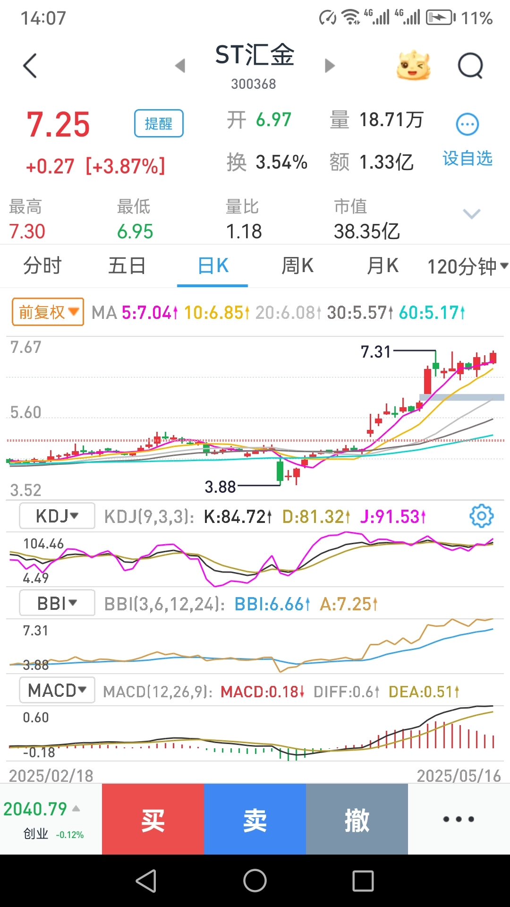Tap the J:91.53 KDJ value
510x907 pixels.
393,517
